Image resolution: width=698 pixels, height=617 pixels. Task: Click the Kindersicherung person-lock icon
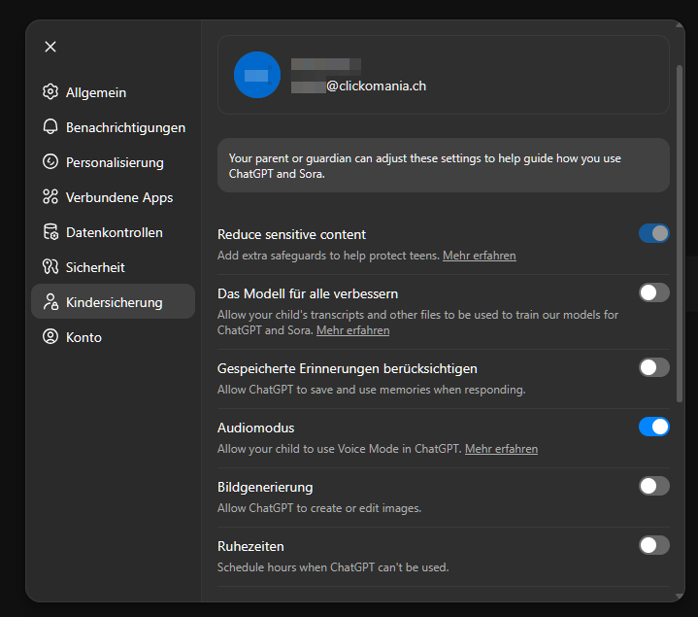tap(50, 302)
